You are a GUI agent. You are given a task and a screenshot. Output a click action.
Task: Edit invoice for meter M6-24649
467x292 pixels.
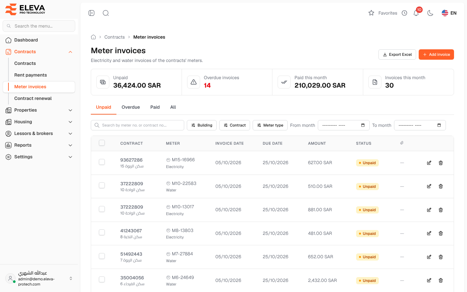point(429,280)
